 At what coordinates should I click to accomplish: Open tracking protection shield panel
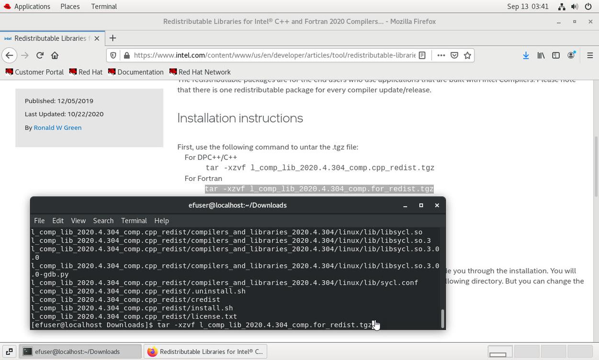(113, 55)
